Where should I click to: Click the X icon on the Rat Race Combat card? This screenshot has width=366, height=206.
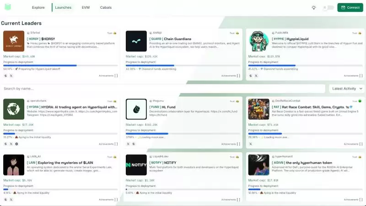point(251,144)
